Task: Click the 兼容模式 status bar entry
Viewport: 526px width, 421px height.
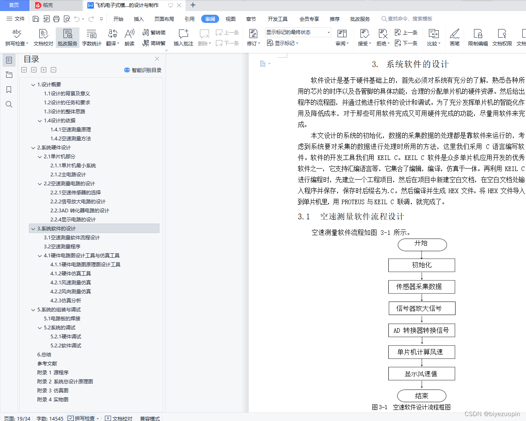Action: (x=150, y=418)
